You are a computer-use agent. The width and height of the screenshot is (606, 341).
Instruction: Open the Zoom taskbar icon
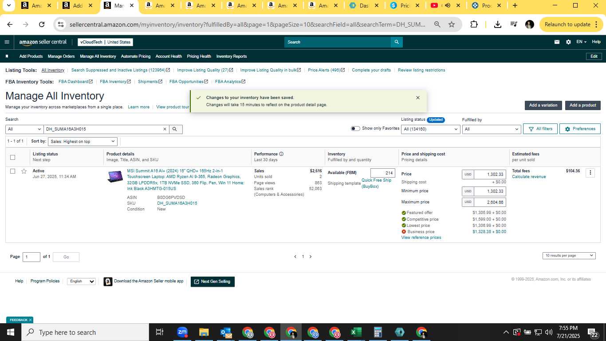coord(182,332)
